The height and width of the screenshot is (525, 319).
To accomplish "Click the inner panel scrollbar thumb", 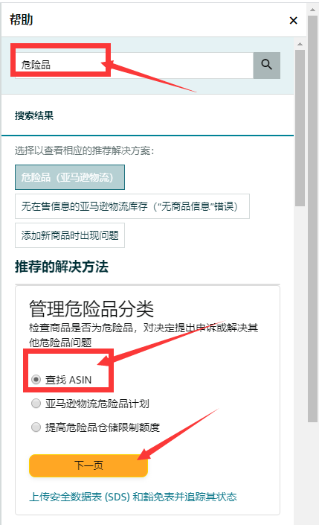I will pos(300,128).
